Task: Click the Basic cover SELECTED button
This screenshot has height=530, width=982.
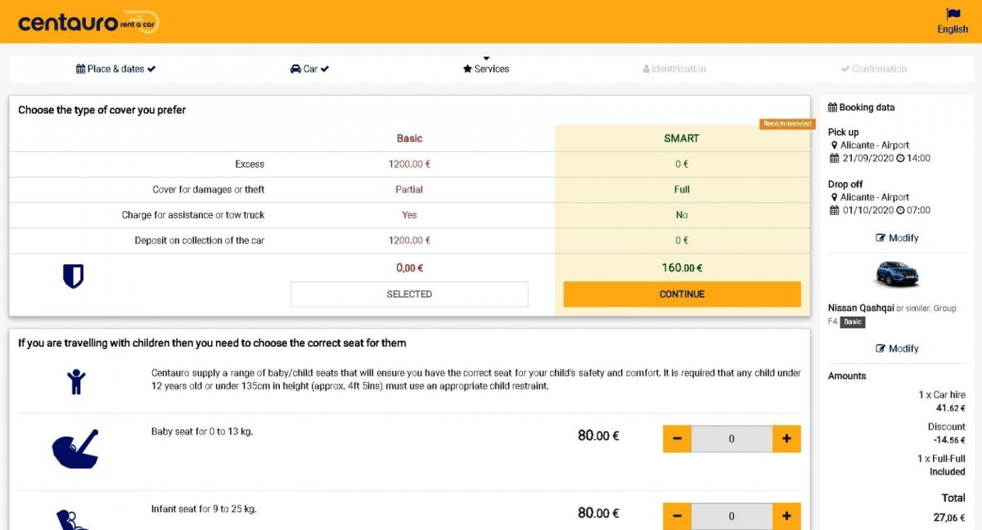Action: pyautogui.click(x=409, y=294)
